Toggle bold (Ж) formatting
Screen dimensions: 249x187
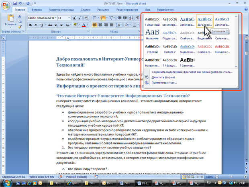pyautogui.click(x=31, y=25)
